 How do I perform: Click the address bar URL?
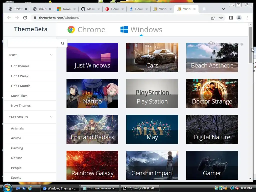click(59, 18)
